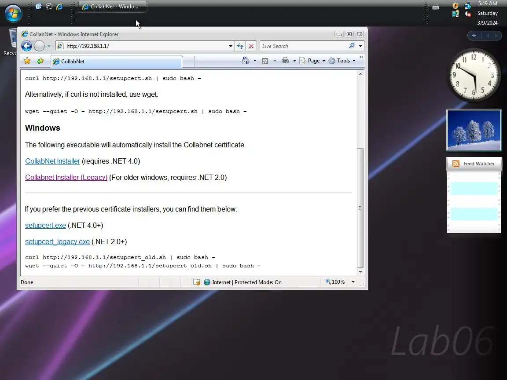Open the search provider options dropdown
This screenshot has width=507, height=380.
coord(360,46)
